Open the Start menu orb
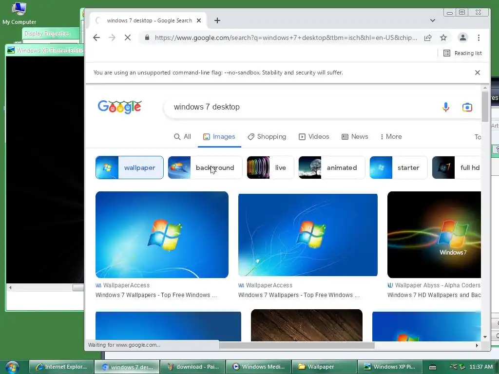 12,367
